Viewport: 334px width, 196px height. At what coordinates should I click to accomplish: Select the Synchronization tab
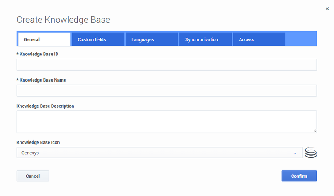click(205, 39)
